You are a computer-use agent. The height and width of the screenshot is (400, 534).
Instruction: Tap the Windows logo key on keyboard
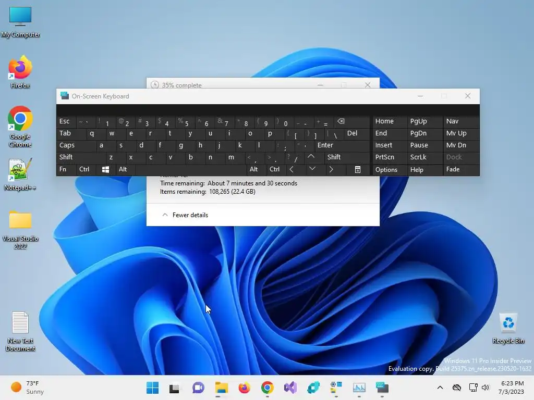click(105, 169)
